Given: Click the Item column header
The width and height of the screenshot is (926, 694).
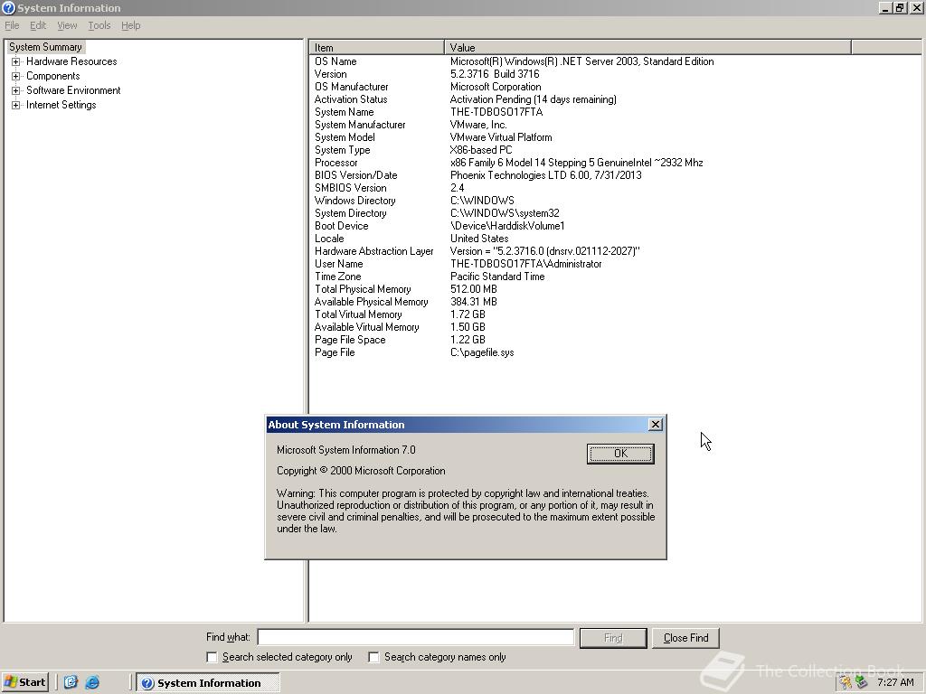Looking at the screenshot, I should [377, 47].
